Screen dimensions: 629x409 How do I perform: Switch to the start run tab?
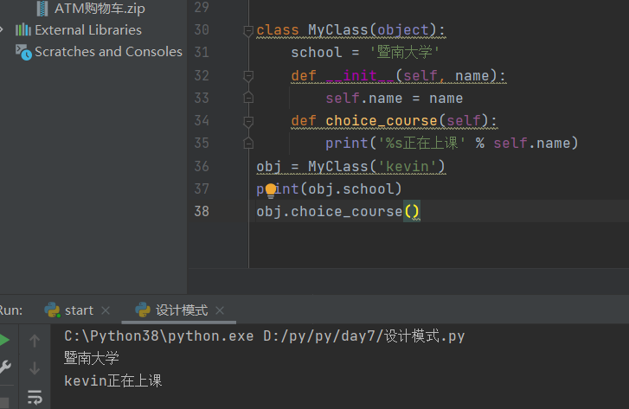pyautogui.click(x=79, y=310)
